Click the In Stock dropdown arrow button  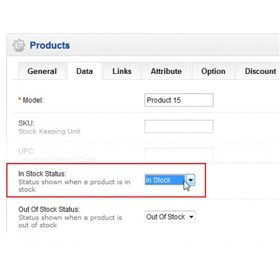point(190,180)
